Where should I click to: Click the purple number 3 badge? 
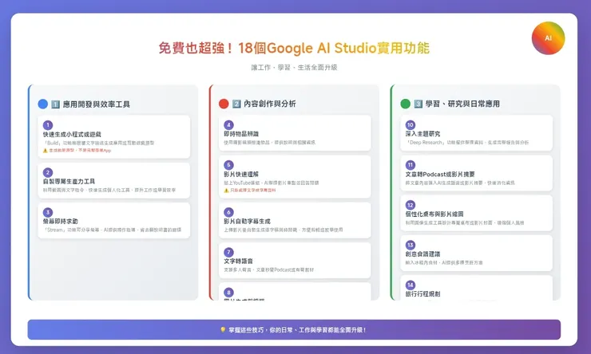click(48, 212)
